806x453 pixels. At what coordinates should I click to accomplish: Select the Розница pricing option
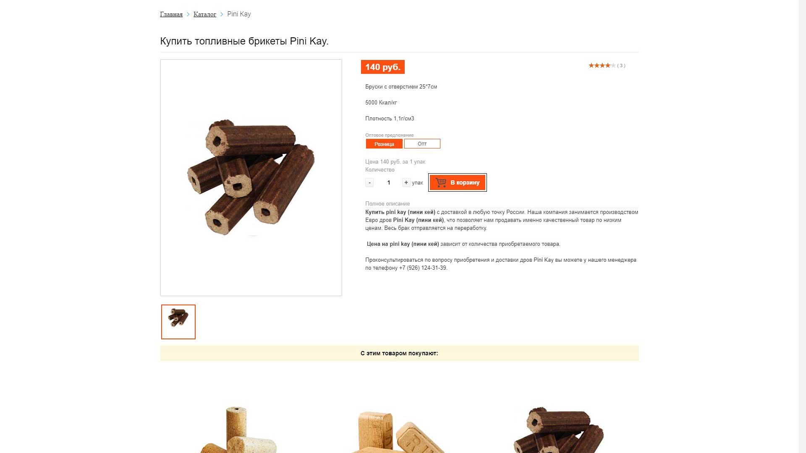(x=384, y=144)
